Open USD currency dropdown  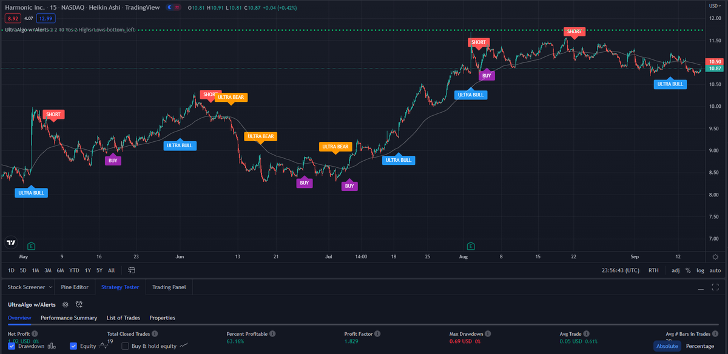click(x=716, y=5)
